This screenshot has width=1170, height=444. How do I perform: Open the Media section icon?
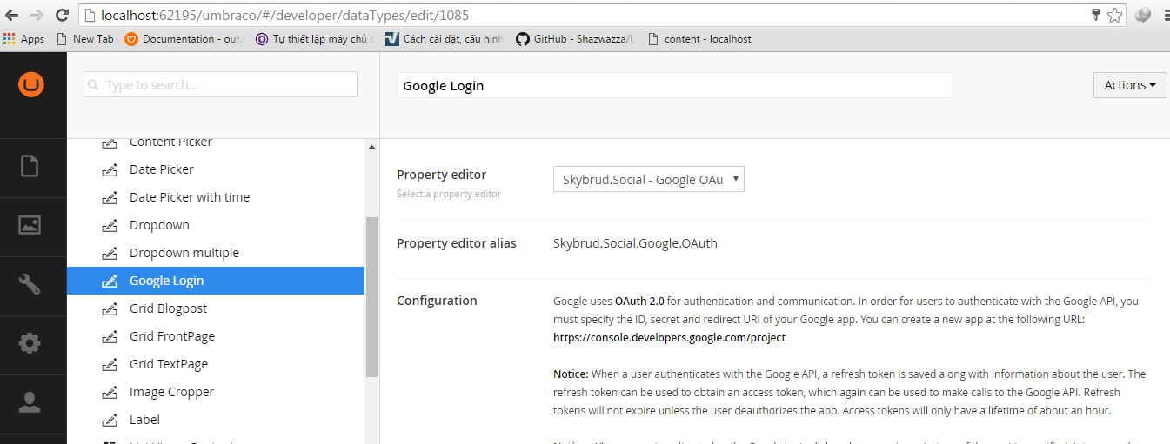(x=30, y=225)
